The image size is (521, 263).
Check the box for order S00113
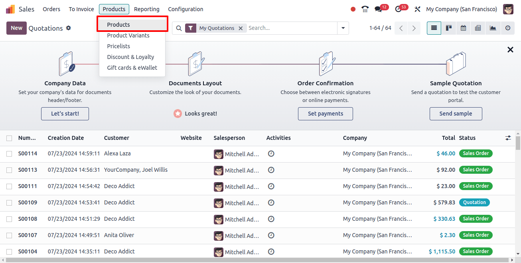[9, 170]
